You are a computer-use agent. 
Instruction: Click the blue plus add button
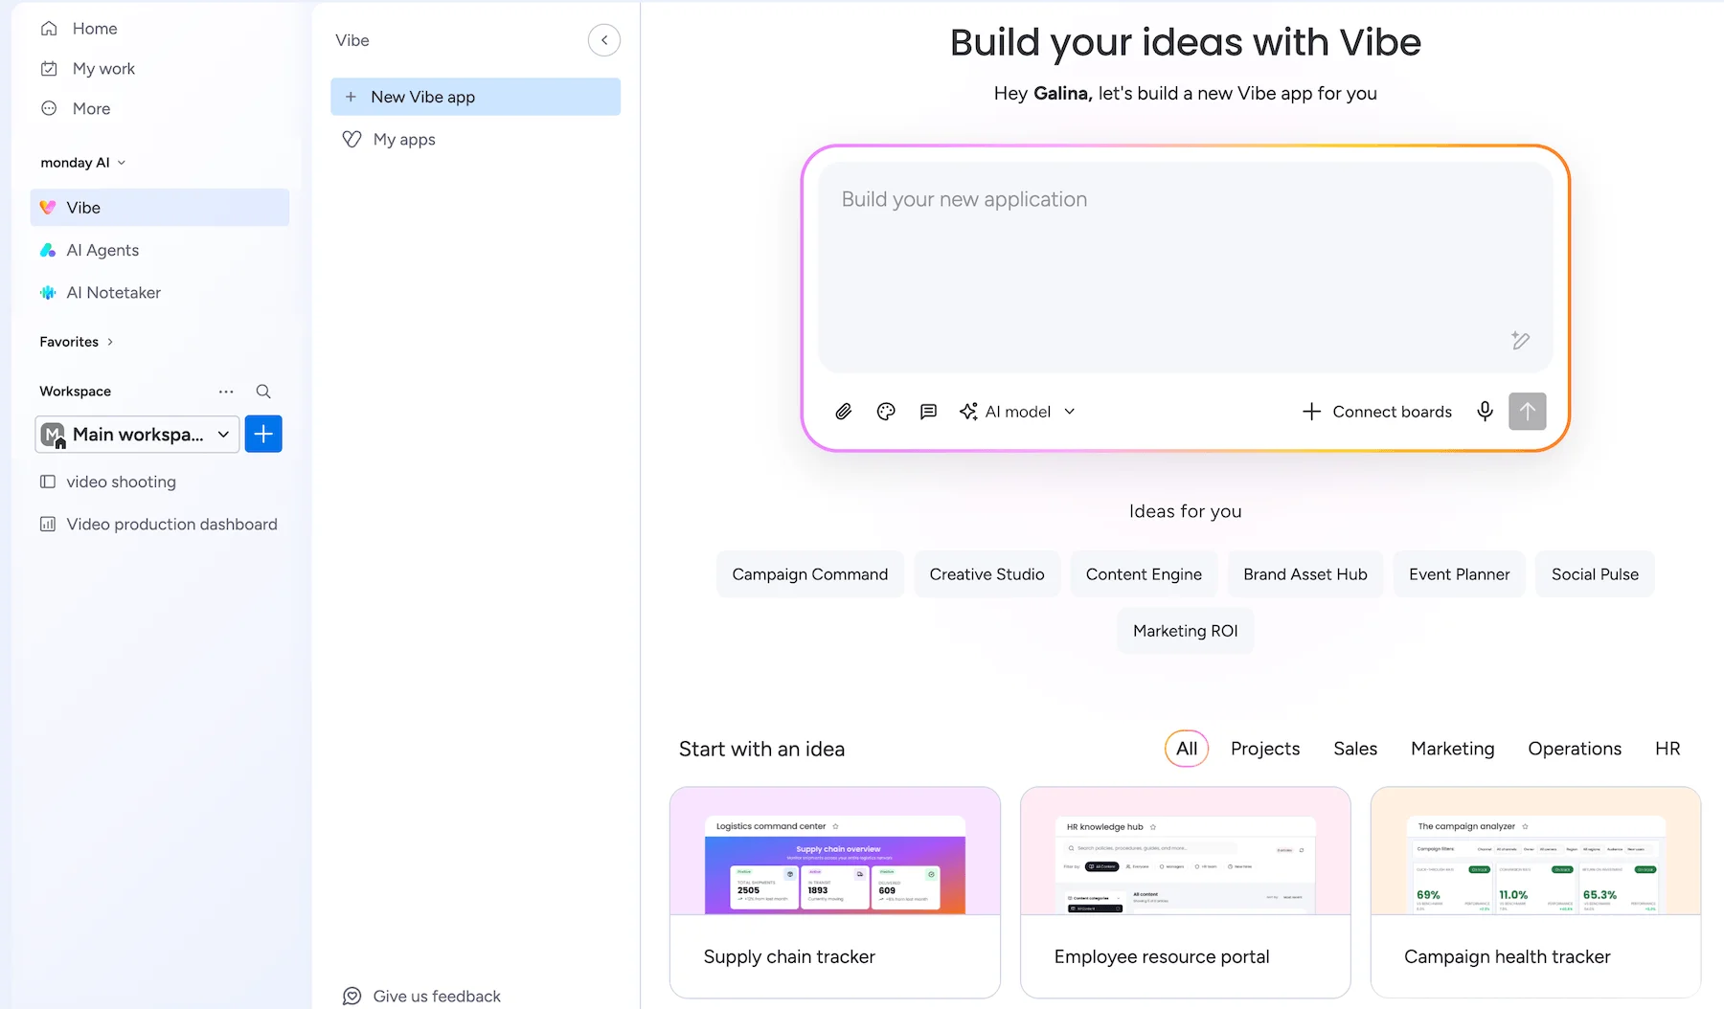[263, 434]
